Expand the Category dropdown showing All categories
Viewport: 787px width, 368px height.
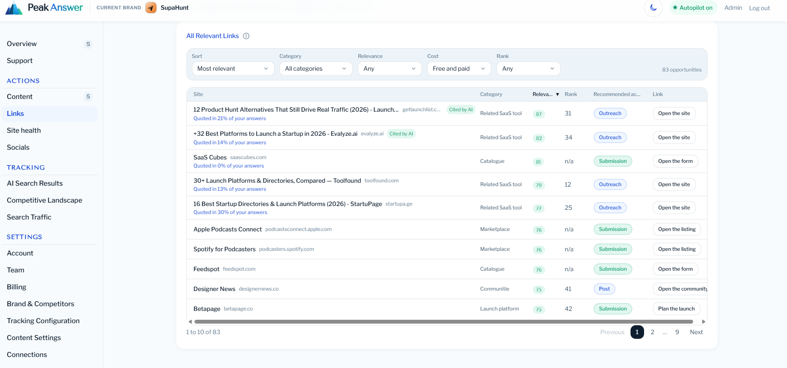coord(316,69)
